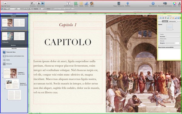
Task: Switch to Interazione tab in Widget inspector
Action: pyautogui.click(x=173, y=21)
